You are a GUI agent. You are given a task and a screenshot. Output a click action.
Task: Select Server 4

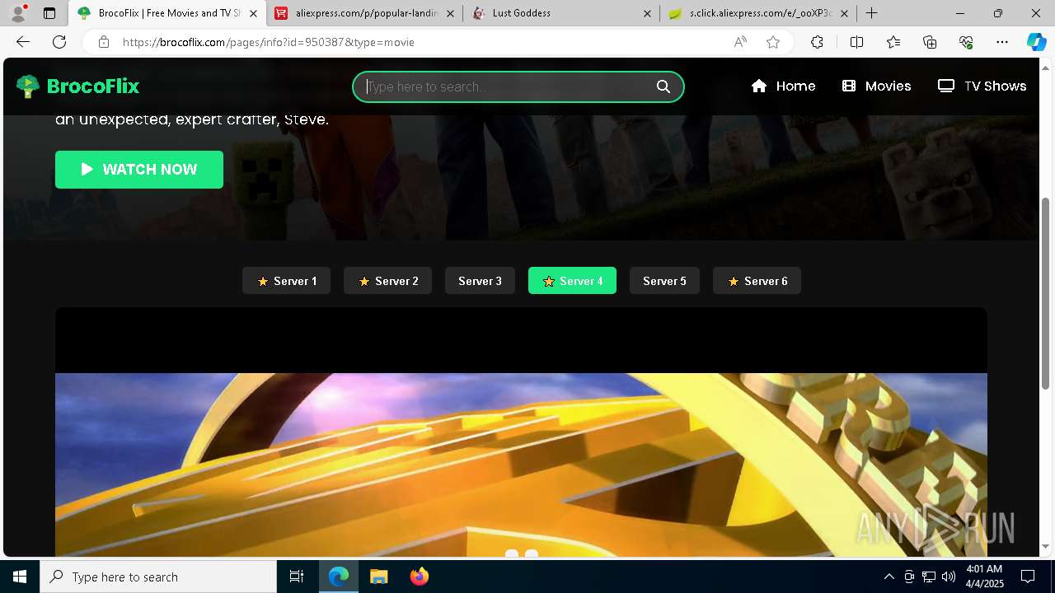[572, 281]
